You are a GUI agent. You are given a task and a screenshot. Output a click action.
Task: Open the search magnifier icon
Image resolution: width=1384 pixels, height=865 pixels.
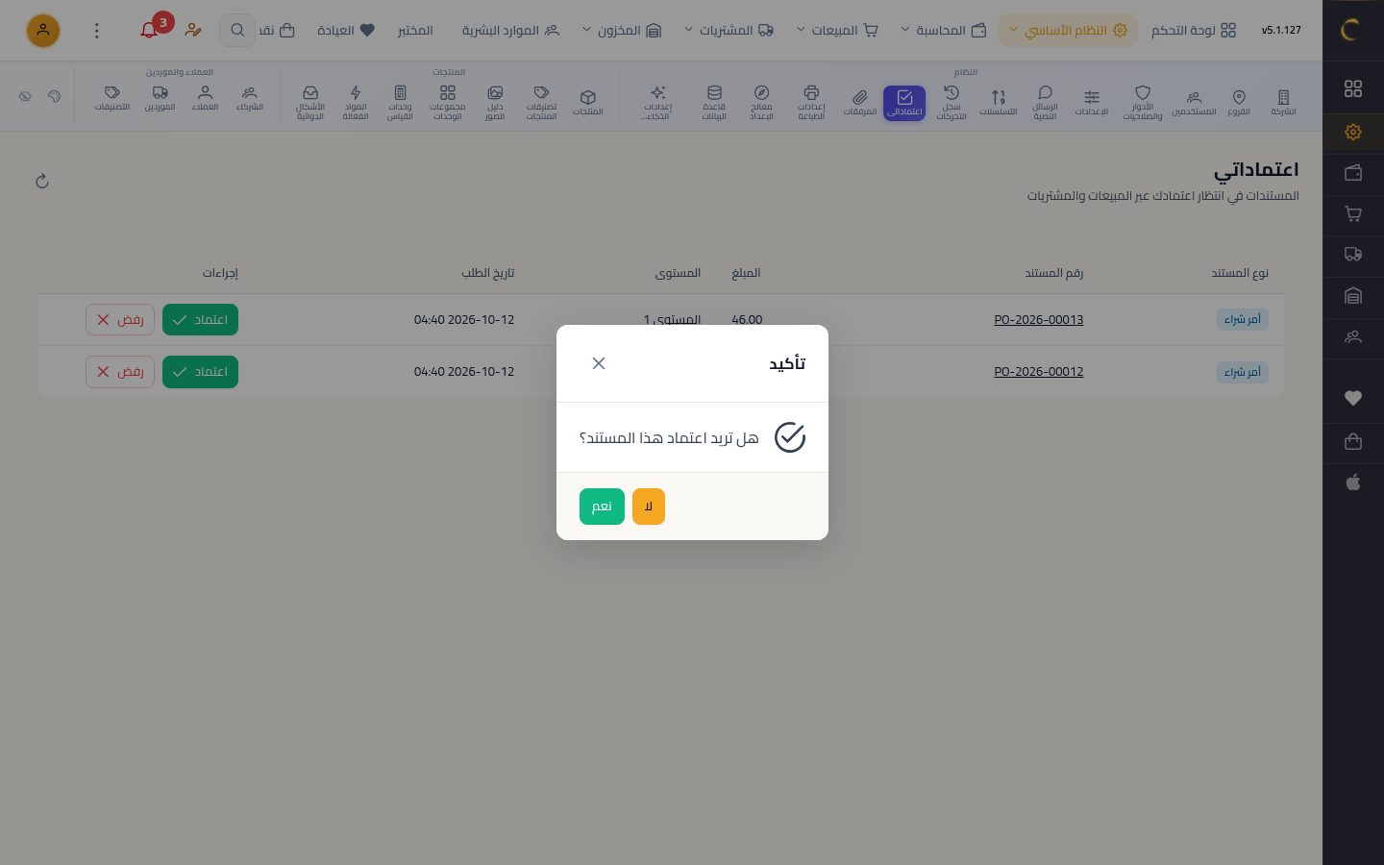click(x=237, y=30)
